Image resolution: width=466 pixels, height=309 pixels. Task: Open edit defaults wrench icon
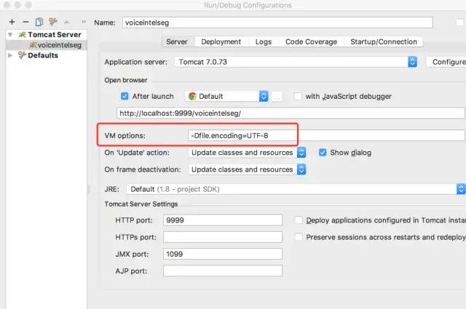(x=52, y=22)
